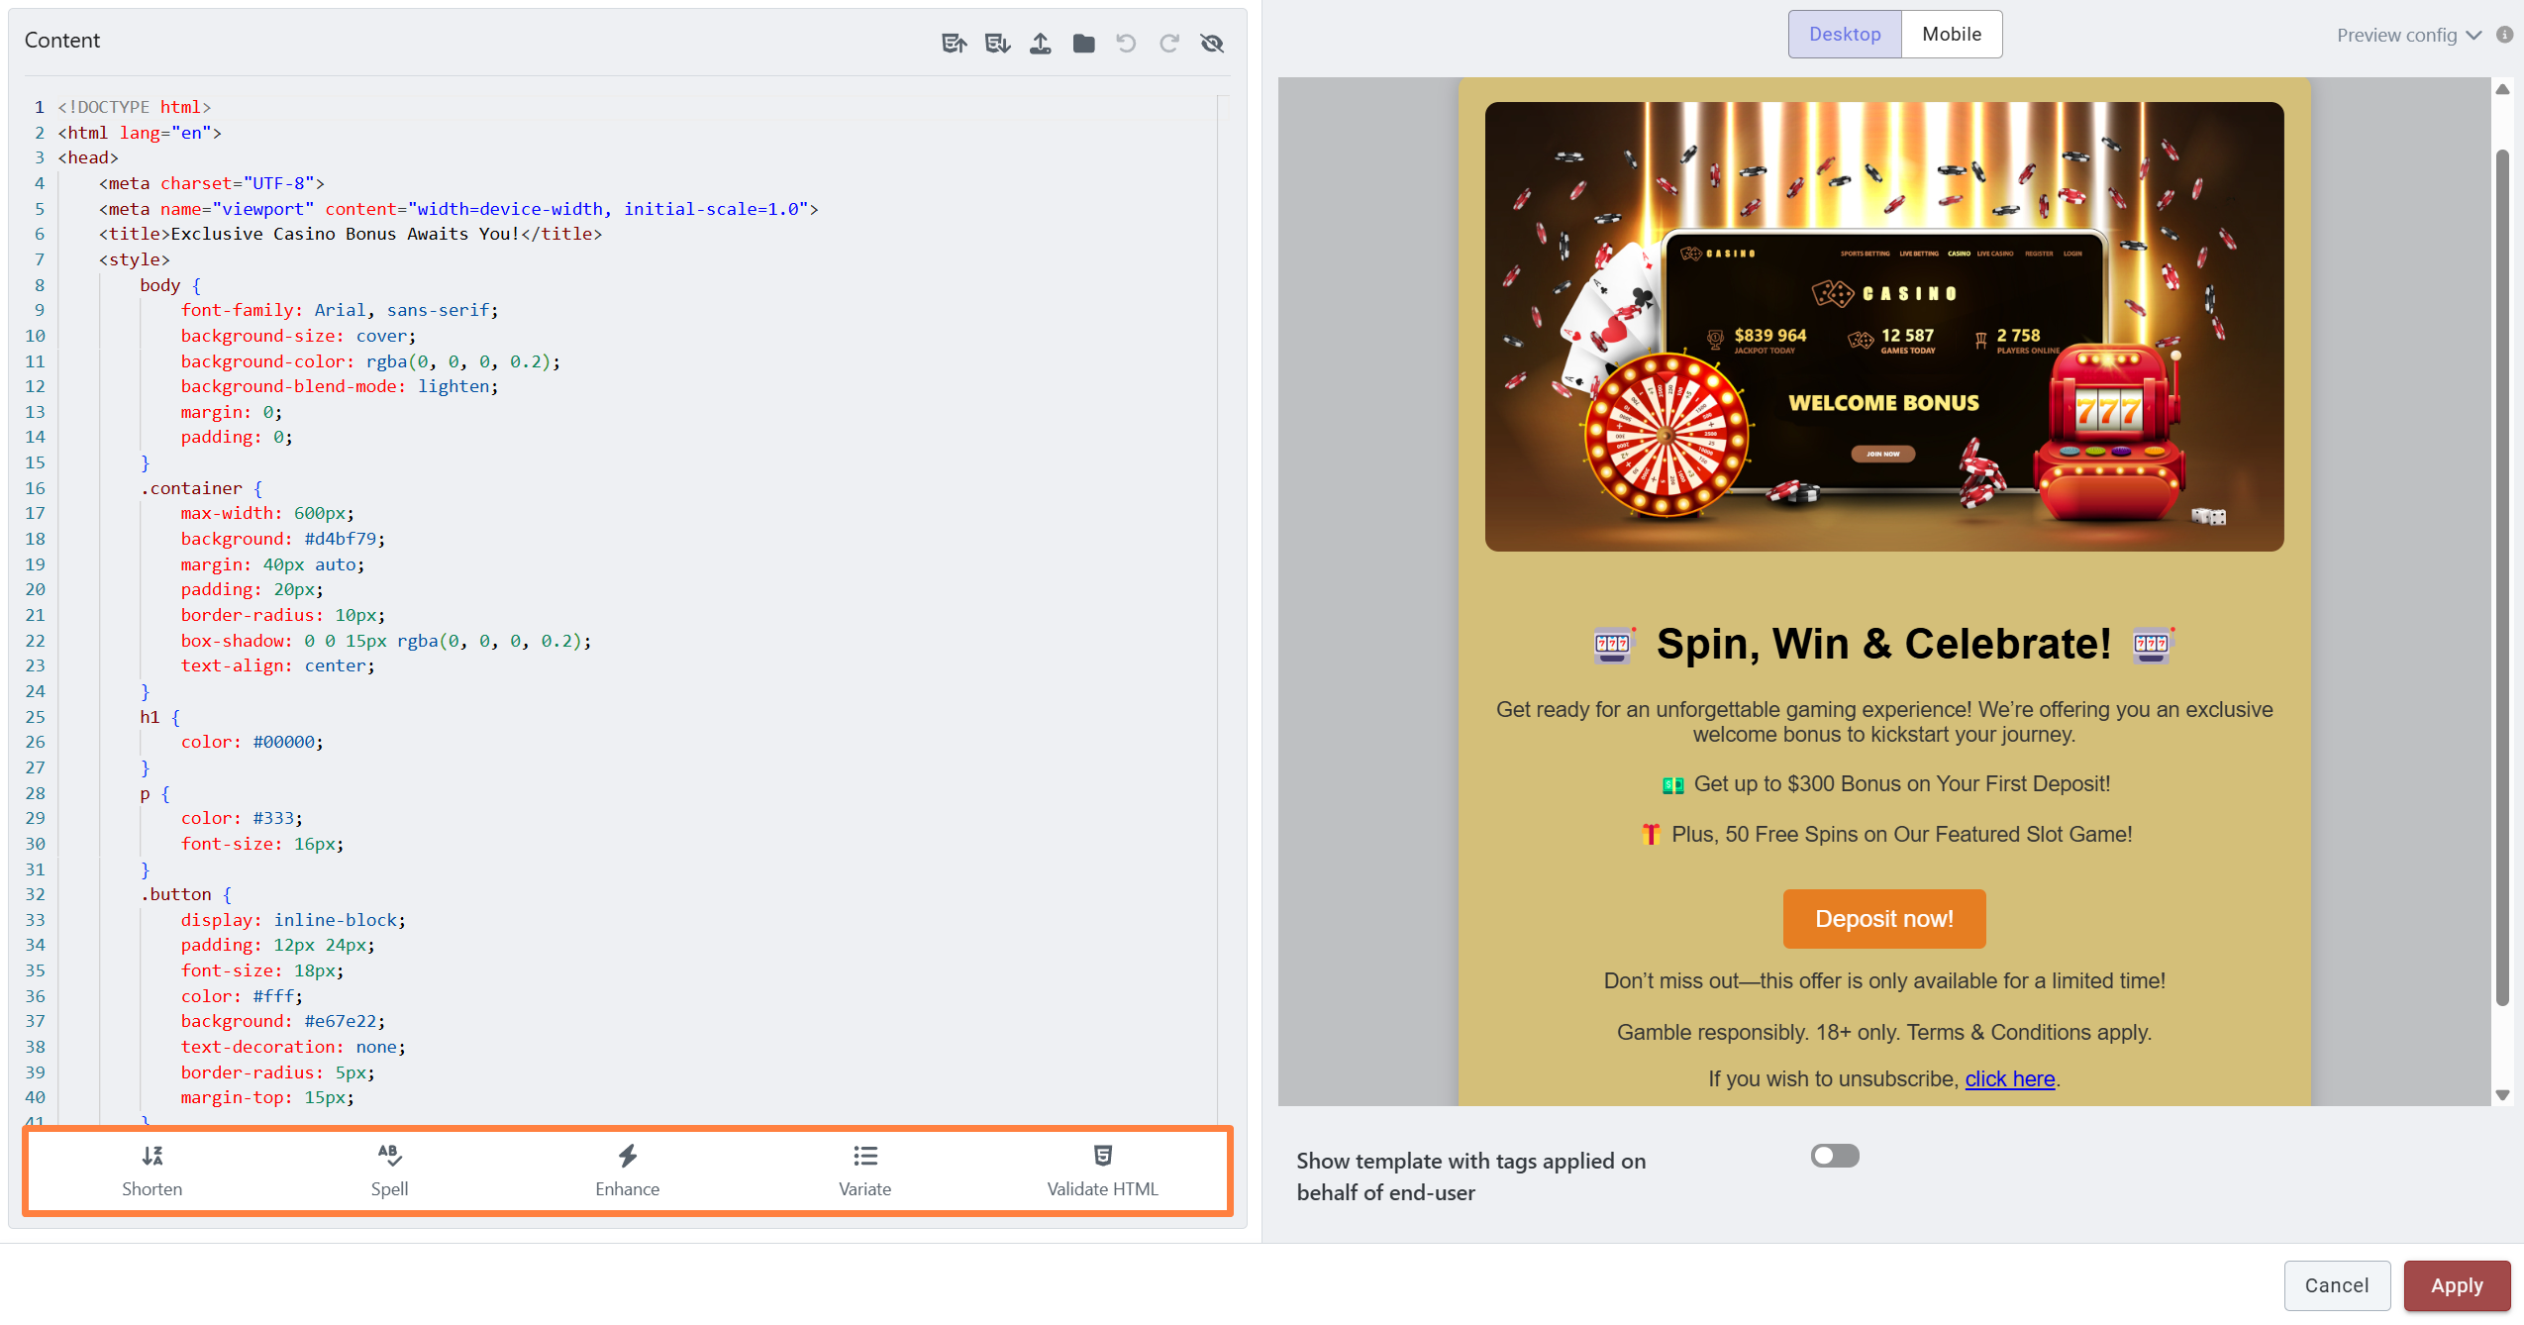Click the Apply button
The width and height of the screenshot is (2524, 1325).
pyautogui.click(x=2457, y=1285)
